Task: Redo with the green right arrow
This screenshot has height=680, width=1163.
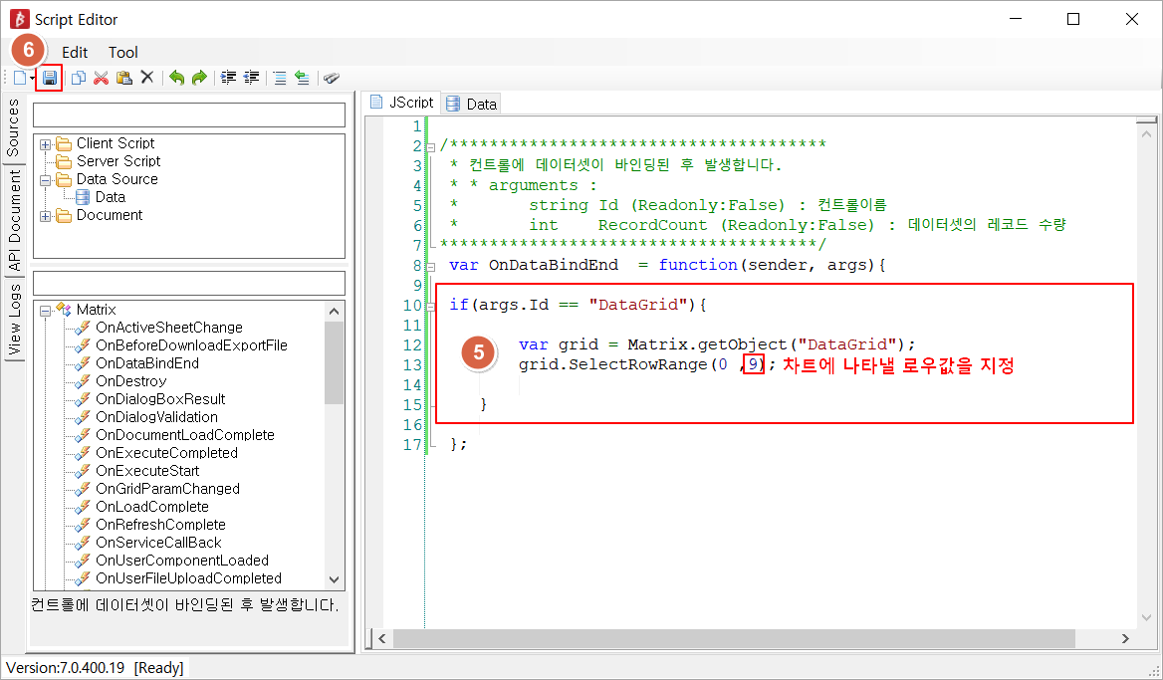Action: click(x=199, y=78)
